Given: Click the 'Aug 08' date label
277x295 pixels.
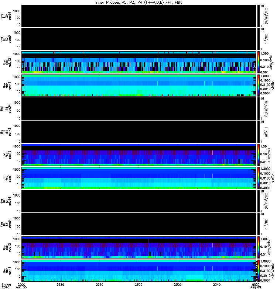Looking at the screenshot, I should pyautogui.click(x=21, y=288).
